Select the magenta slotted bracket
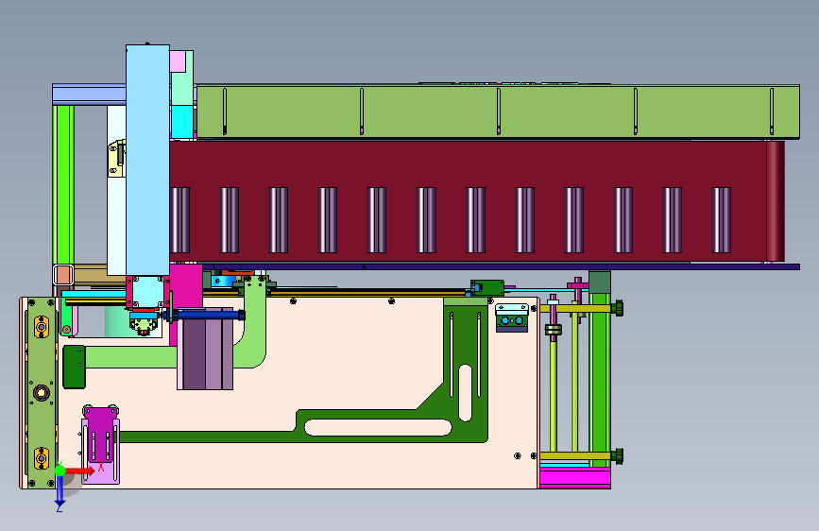 [100, 435]
